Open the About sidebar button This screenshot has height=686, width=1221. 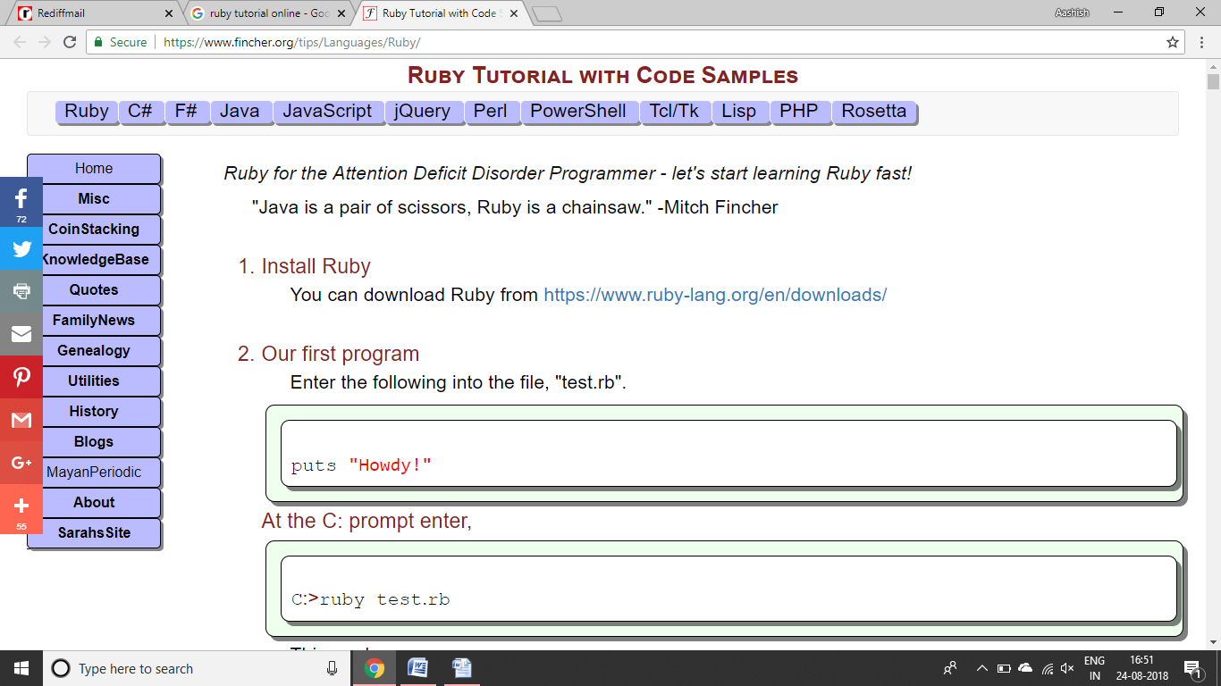(x=94, y=502)
